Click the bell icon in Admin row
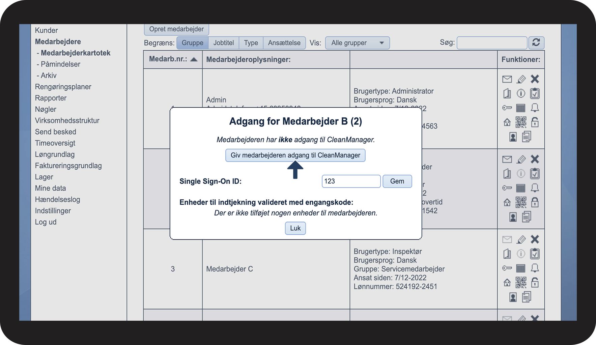596x345 pixels. coord(535,108)
